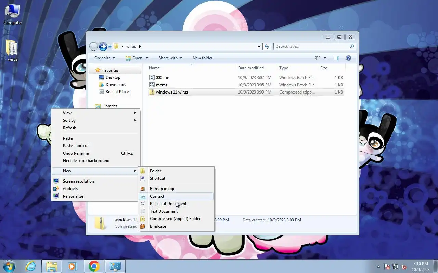The width and height of the screenshot is (438, 273).
Task: Click the Refresh button beside address bar
Action: (x=267, y=46)
